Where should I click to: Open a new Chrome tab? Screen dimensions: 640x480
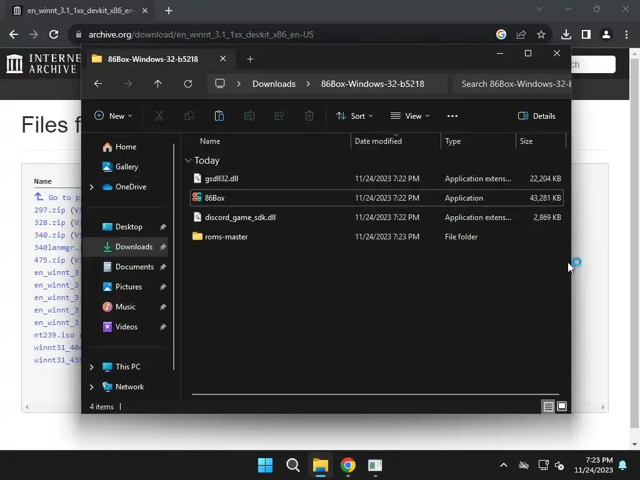(x=169, y=11)
